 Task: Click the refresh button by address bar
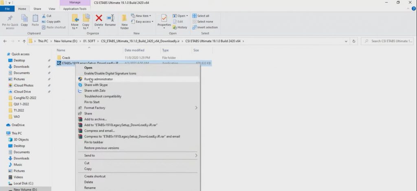tap(354, 41)
